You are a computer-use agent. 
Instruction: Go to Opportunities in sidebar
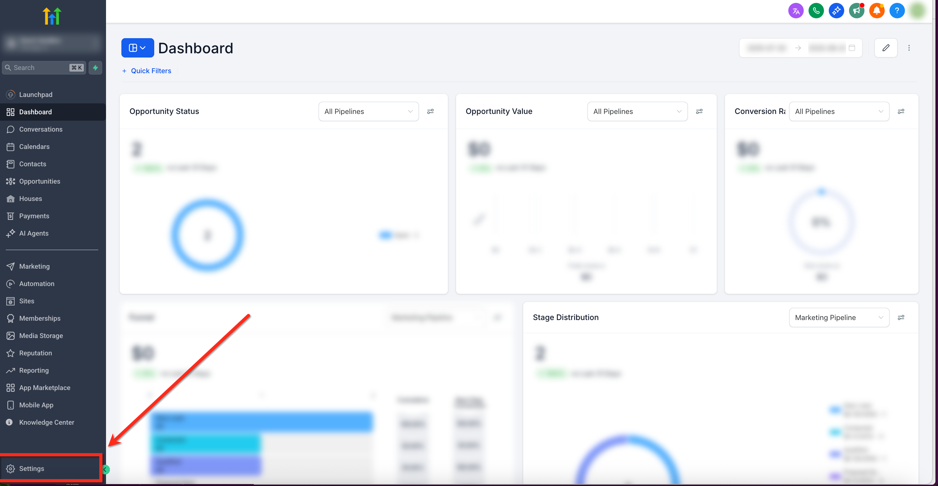point(39,181)
